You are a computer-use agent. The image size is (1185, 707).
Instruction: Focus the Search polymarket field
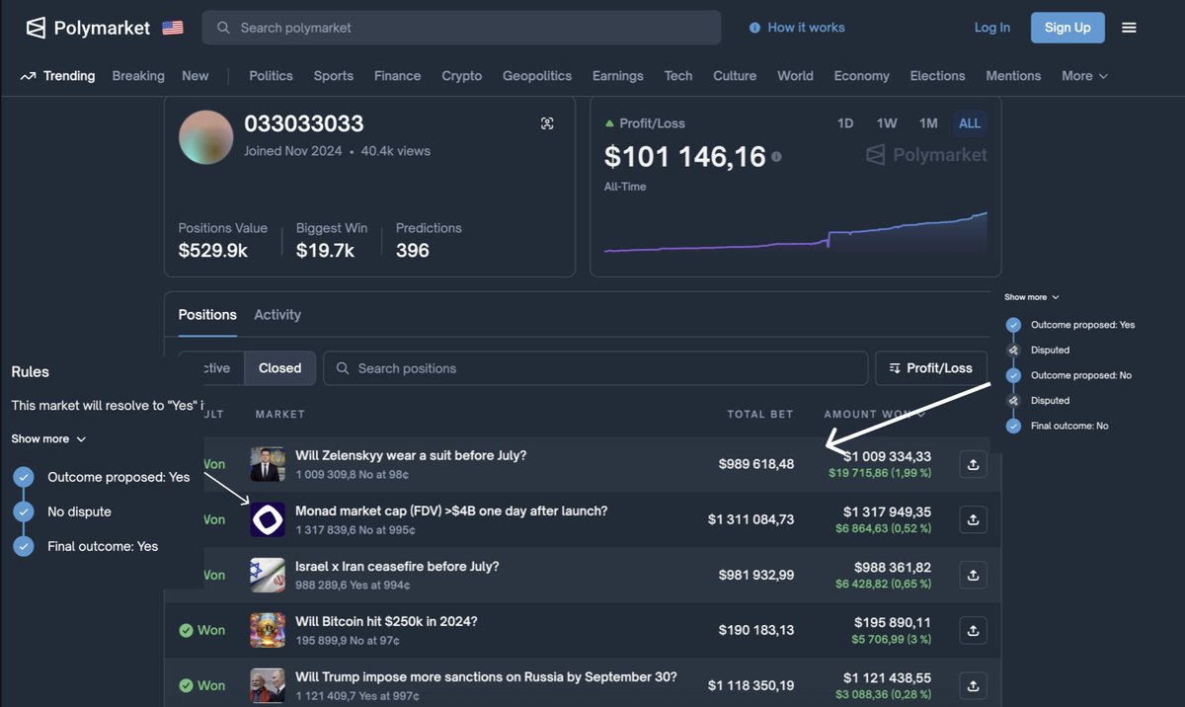(x=461, y=28)
